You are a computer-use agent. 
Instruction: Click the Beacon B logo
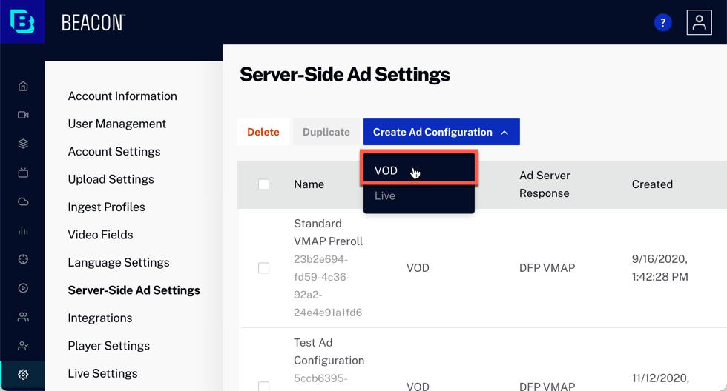(x=22, y=21)
